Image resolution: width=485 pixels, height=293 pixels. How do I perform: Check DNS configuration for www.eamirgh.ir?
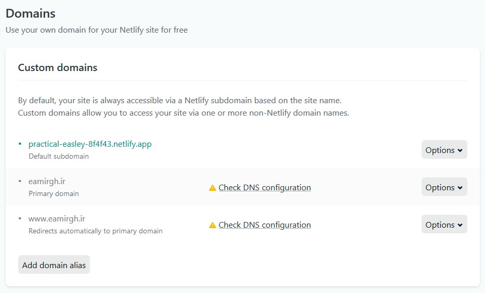click(x=265, y=225)
